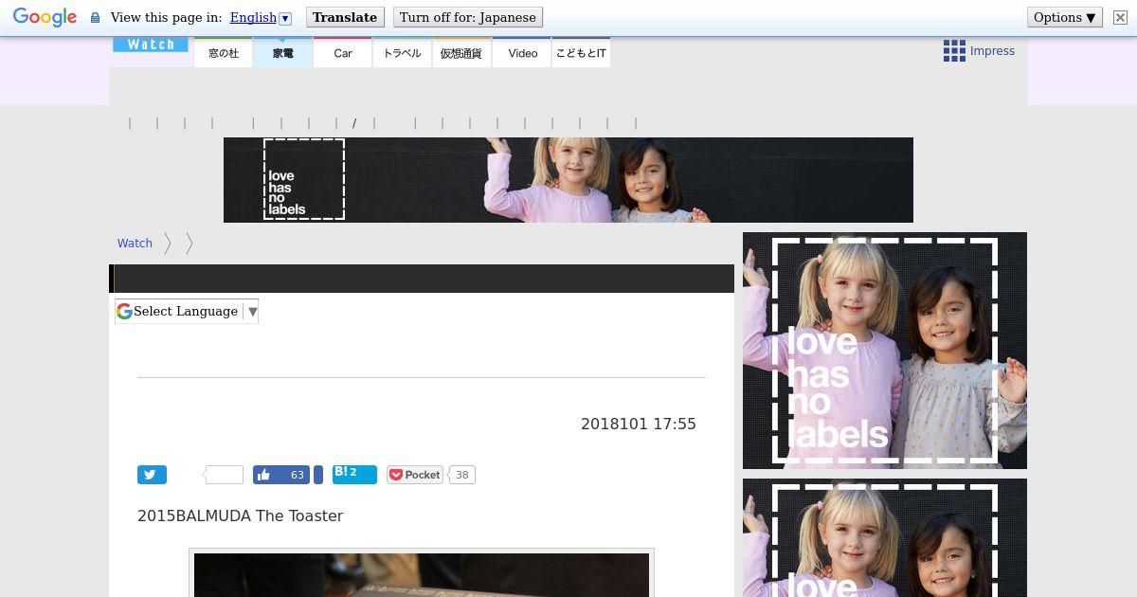Click the empty tweet count bubble
The height and width of the screenshot is (597, 1137).
point(224,475)
